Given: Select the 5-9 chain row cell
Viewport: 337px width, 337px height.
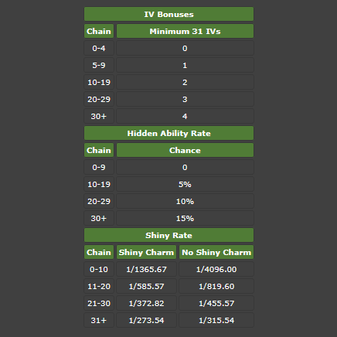Looking at the screenshot, I should coord(99,65).
